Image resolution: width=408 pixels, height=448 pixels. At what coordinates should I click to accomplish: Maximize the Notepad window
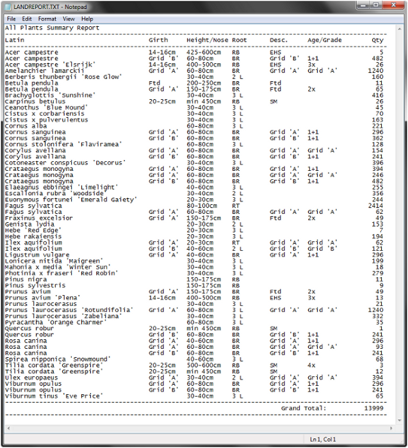(376, 5)
